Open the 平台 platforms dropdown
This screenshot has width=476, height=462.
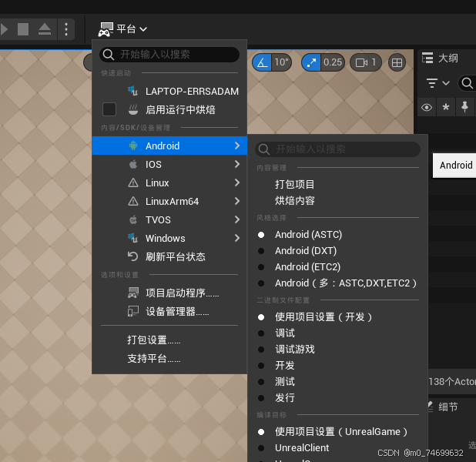point(122,29)
